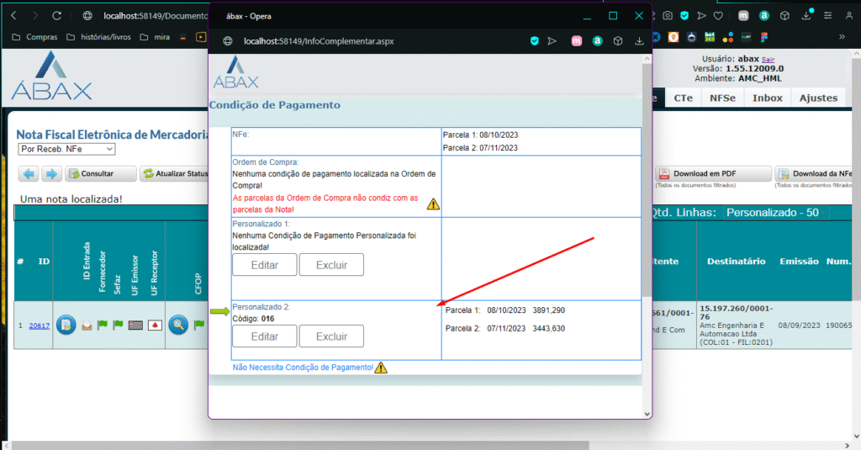Click the 'Não Necessita Condição de Pagamento!' link
The width and height of the screenshot is (861, 450).
click(x=302, y=368)
